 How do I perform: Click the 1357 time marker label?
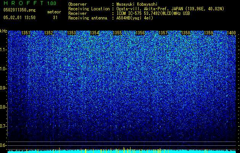[163, 33]
